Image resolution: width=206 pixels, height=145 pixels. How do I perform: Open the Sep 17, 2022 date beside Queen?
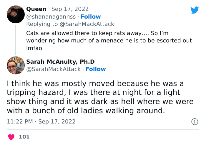click(70, 9)
